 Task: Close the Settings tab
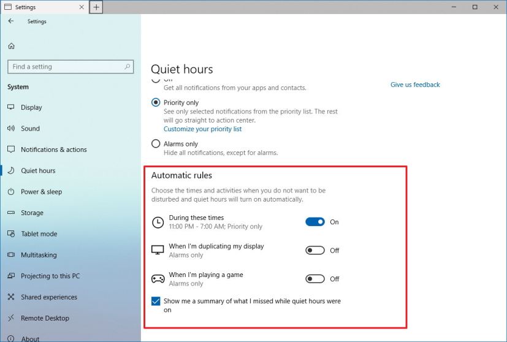click(x=82, y=7)
